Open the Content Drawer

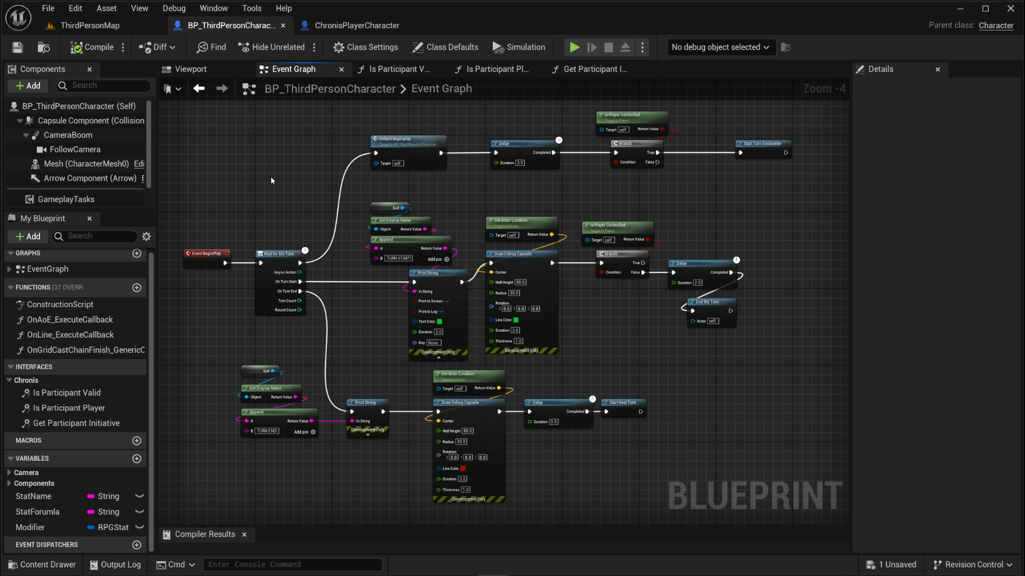43,564
